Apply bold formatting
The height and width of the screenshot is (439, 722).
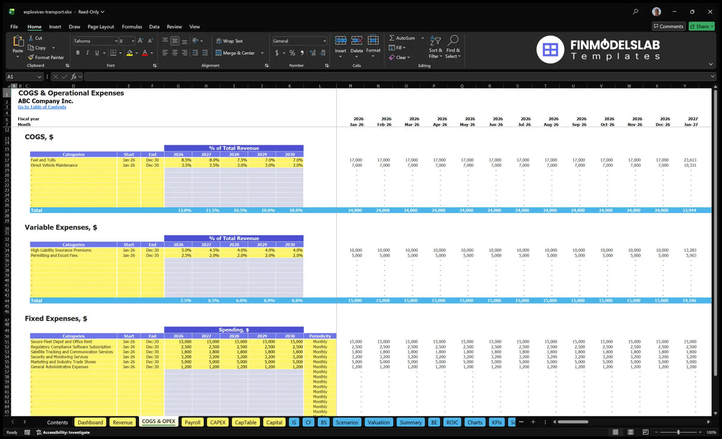click(x=78, y=53)
